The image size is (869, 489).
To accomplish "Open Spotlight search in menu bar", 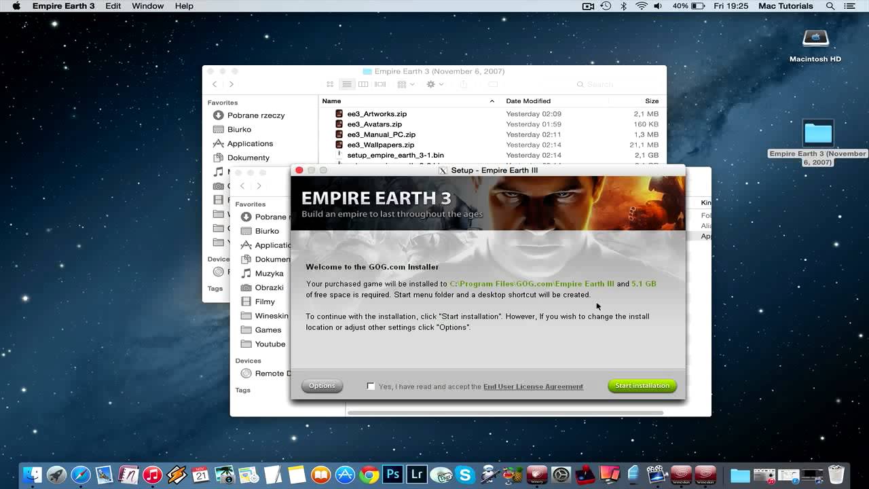I will (x=830, y=6).
